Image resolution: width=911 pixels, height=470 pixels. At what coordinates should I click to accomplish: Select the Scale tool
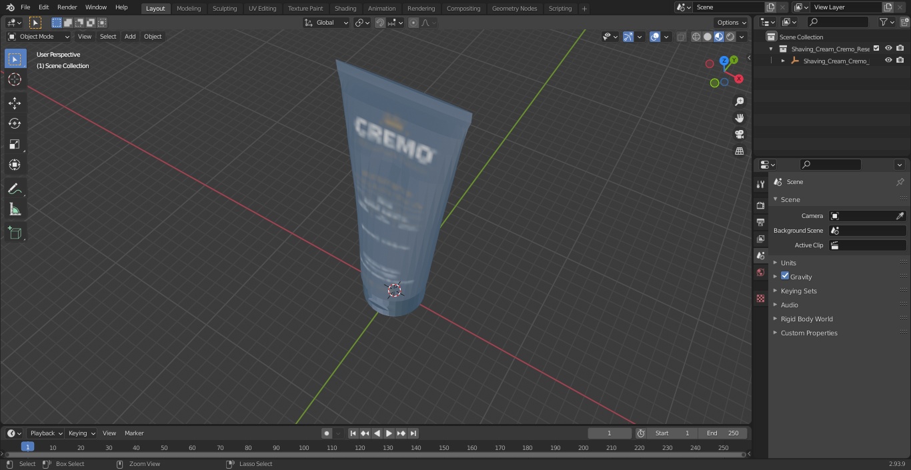[15, 144]
